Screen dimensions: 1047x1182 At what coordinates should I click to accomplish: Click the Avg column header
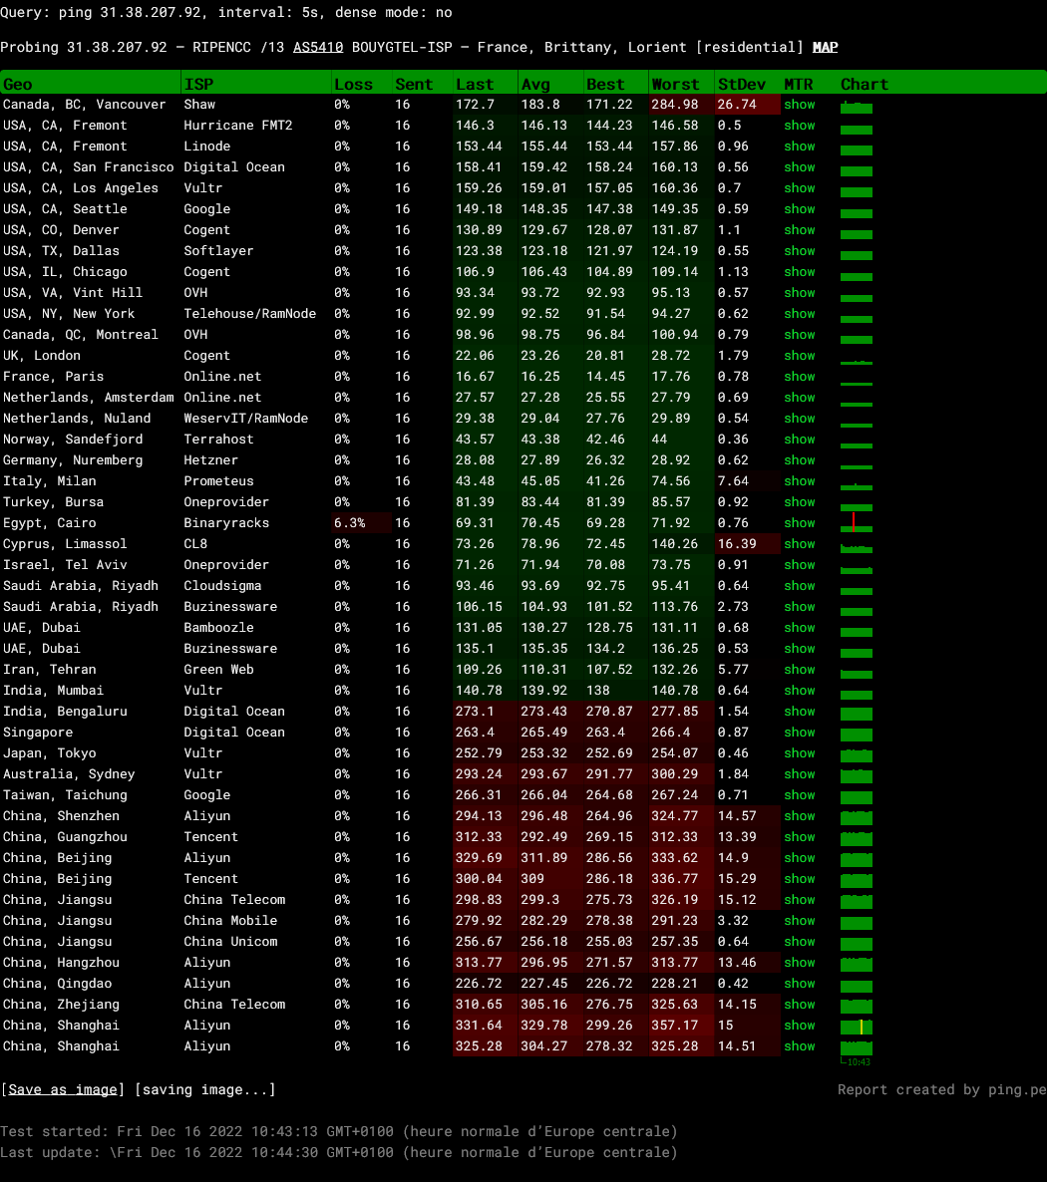click(x=535, y=84)
